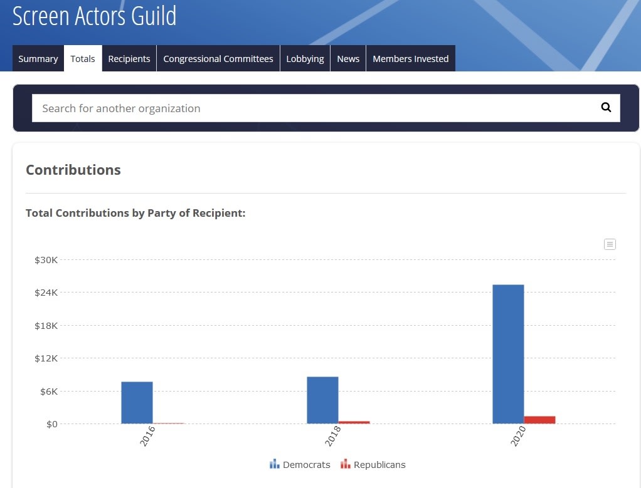Click the Contributions heading
The height and width of the screenshot is (488, 641).
(73, 170)
